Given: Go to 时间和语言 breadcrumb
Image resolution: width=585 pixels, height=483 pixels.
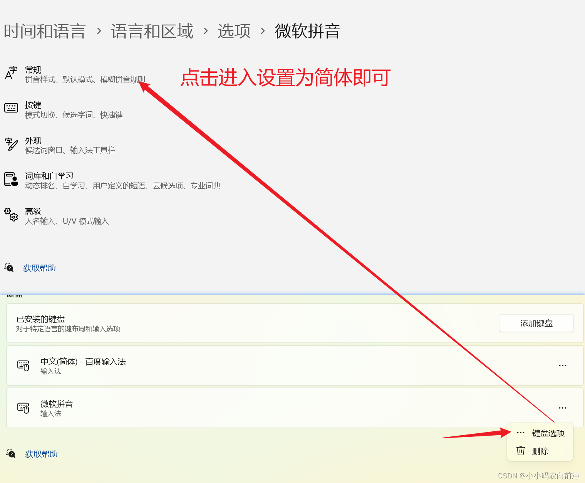Looking at the screenshot, I should tap(45, 31).
